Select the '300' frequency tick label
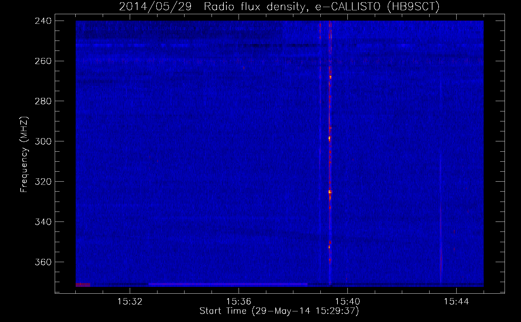 pyautogui.click(x=43, y=142)
